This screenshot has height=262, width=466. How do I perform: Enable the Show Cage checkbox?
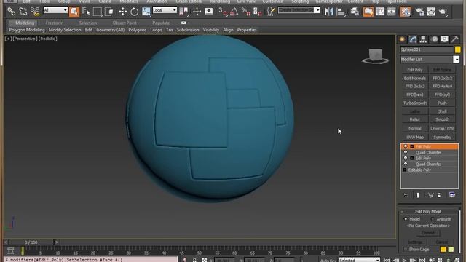pos(405,249)
